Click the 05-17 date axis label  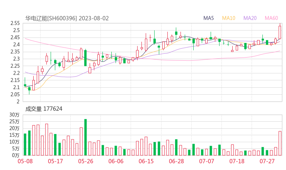pos(55,161)
